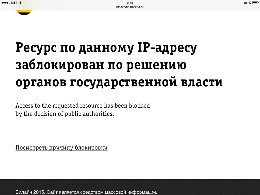
Task: Click the English line starting with Access
Action: coord(83,105)
